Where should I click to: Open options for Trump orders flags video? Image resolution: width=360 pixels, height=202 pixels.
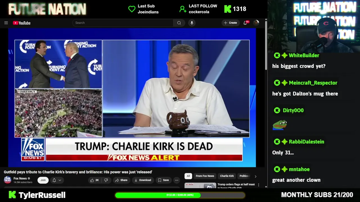point(258,185)
